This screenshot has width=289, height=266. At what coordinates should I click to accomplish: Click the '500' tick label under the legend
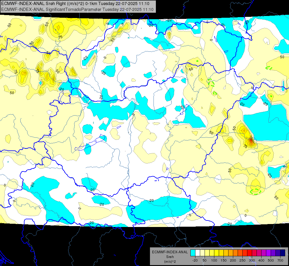271,260
